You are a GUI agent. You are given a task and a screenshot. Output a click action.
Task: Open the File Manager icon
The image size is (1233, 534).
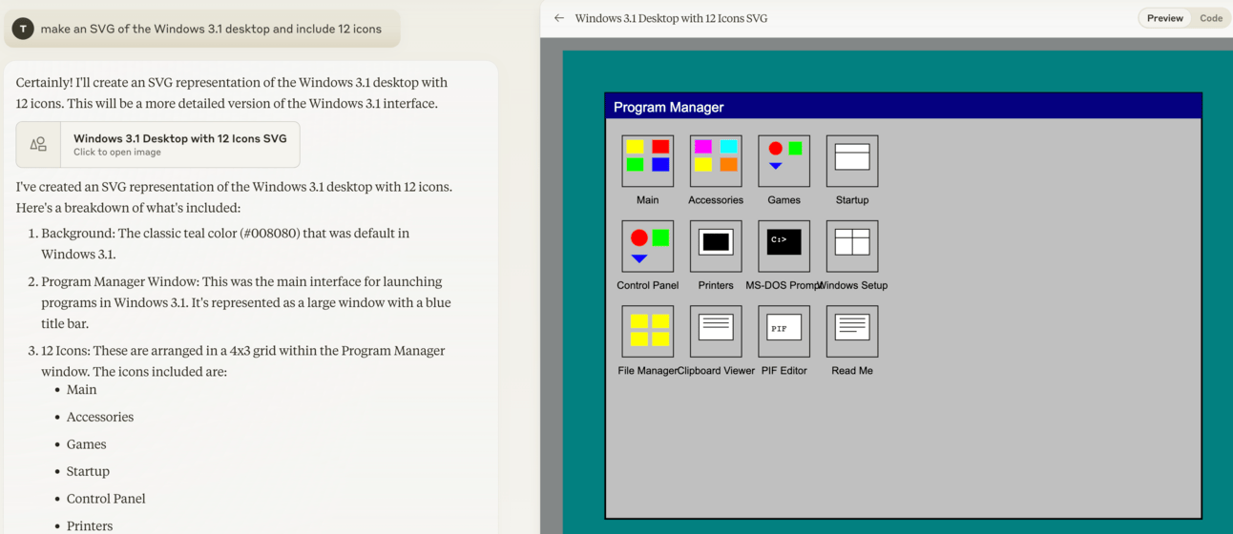(647, 331)
